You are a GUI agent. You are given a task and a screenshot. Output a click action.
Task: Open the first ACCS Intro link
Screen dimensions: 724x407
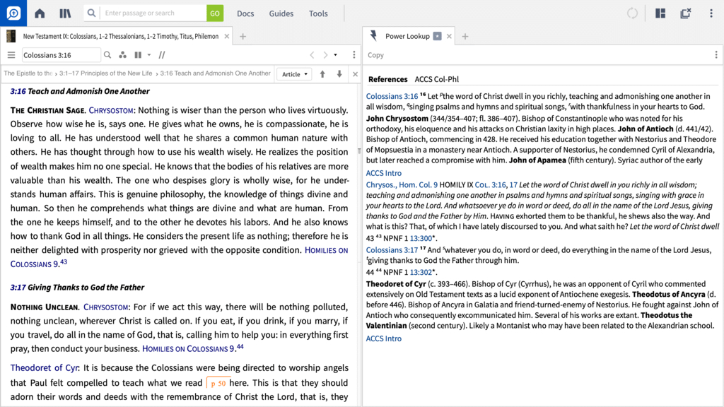pos(384,173)
